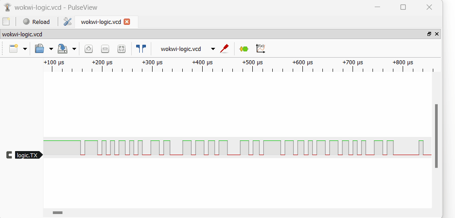Viewport: 455px width, 218px height.
Task: Toggle the blue cursors display
Action: [141, 49]
